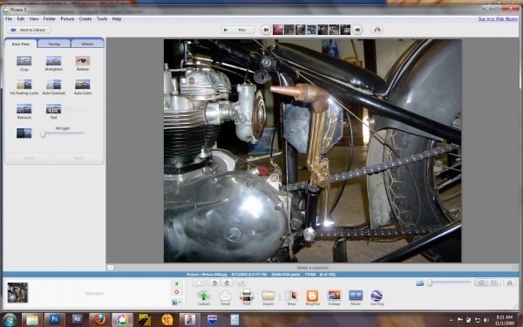Open the Tools menu
Viewport: 523px width, 327px height.
pyautogui.click(x=102, y=19)
